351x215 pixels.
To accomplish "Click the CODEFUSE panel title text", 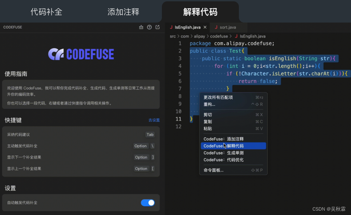I will (x=13, y=27).
